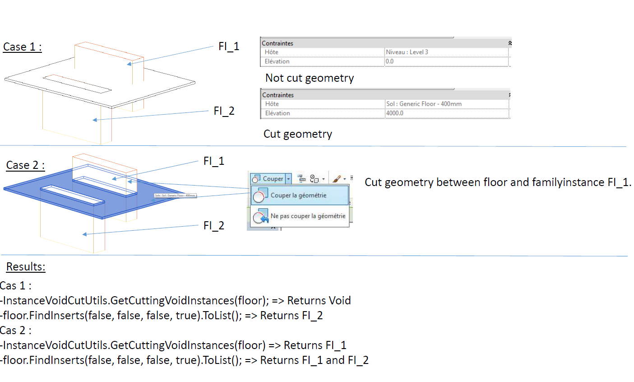634x382 pixels.
Task: Choose Couper la géométrie menu entry
Action: [x=300, y=196]
